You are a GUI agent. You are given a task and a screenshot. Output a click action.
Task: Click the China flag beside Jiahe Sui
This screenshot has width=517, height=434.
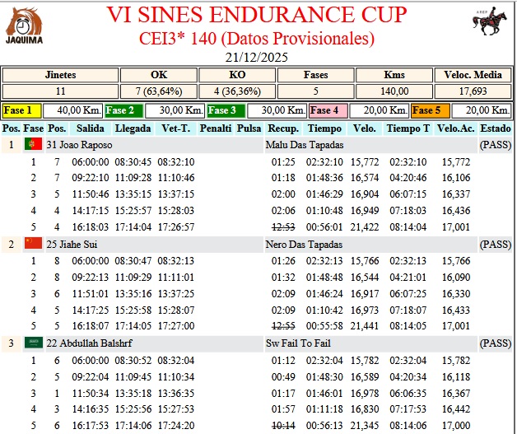tap(34, 244)
